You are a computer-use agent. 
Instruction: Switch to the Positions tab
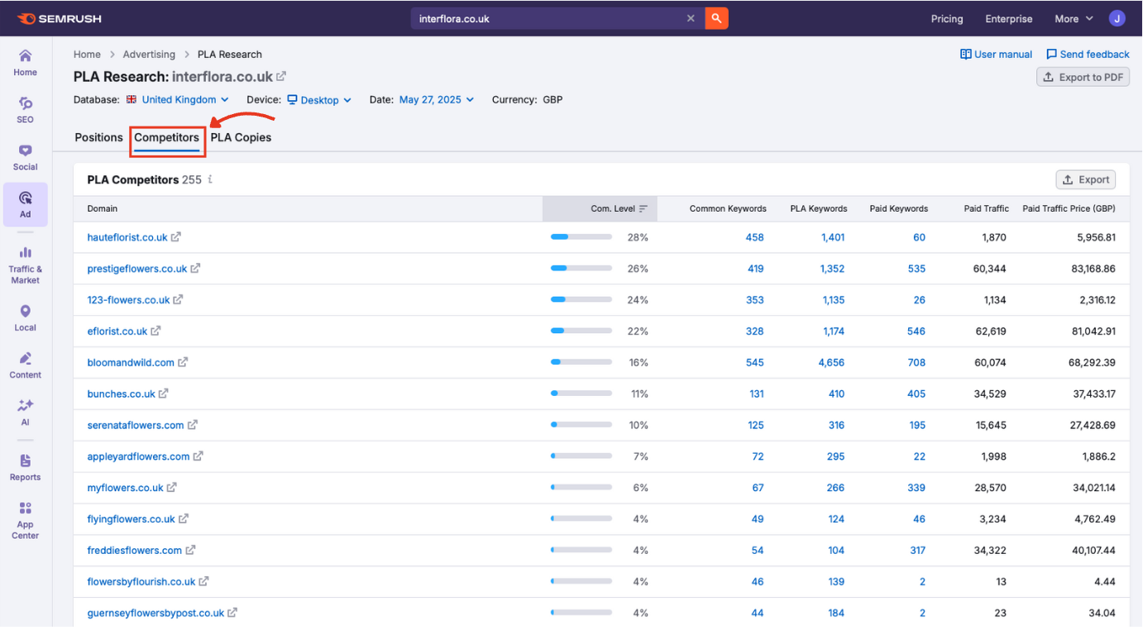click(x=98, y=137)
